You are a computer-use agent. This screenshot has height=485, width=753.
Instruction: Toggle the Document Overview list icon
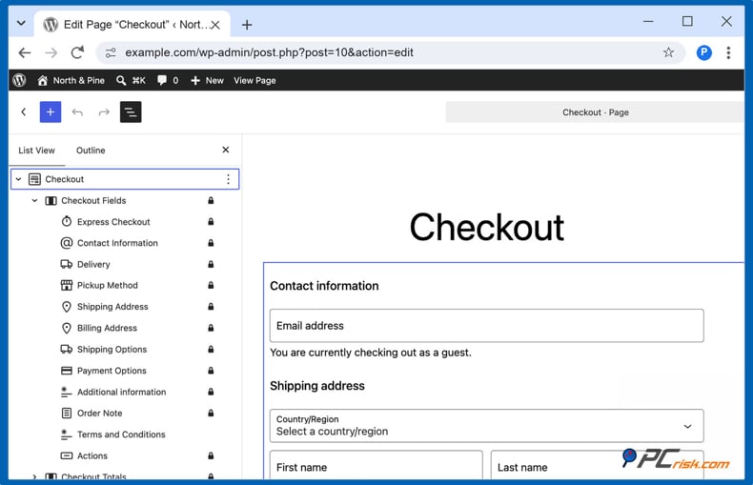click(131, 111)
